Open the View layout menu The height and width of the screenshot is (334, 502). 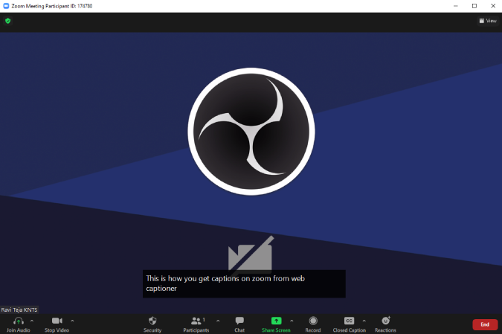(x=488, y=21)
